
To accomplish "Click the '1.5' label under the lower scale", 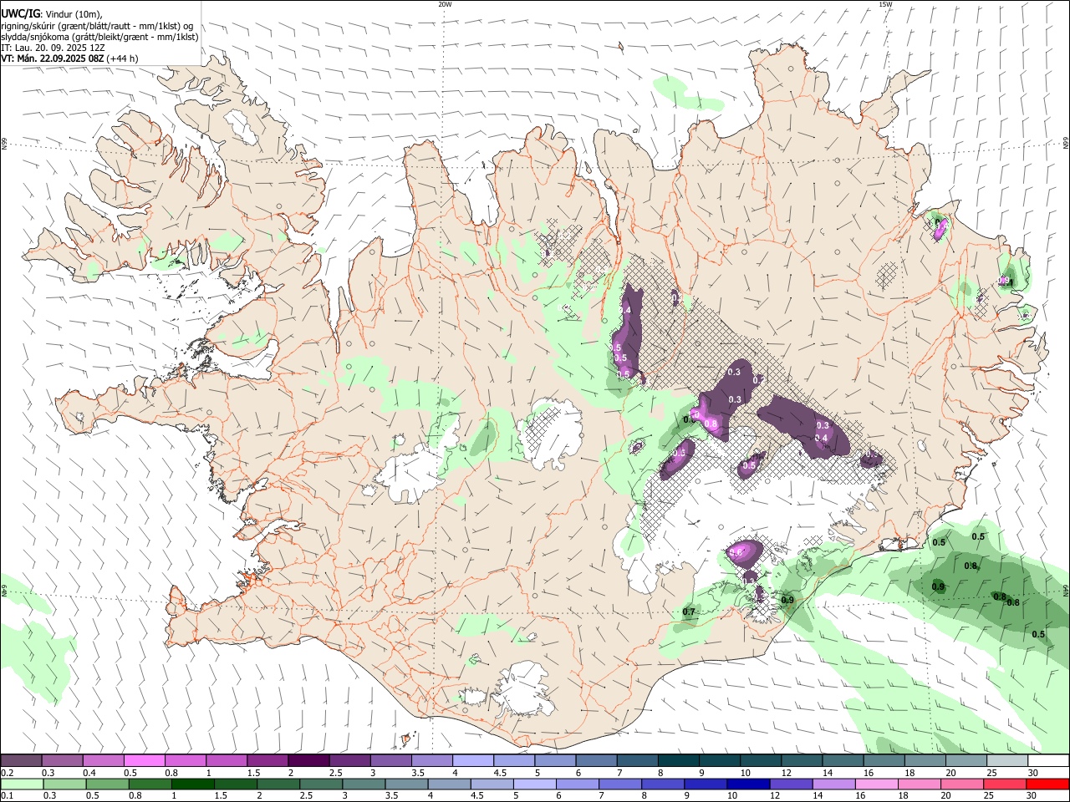I will click(x=221, y=795).
